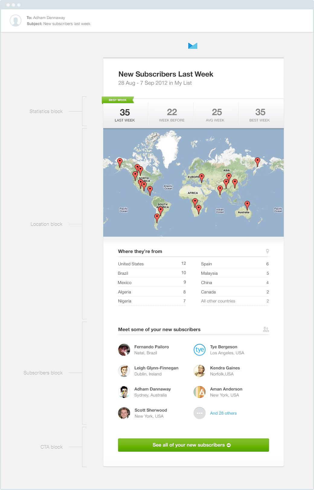Image resolution: width=314 pixels, height=490 pixels.
Task: Click the Spain country row
Action: 235,264
